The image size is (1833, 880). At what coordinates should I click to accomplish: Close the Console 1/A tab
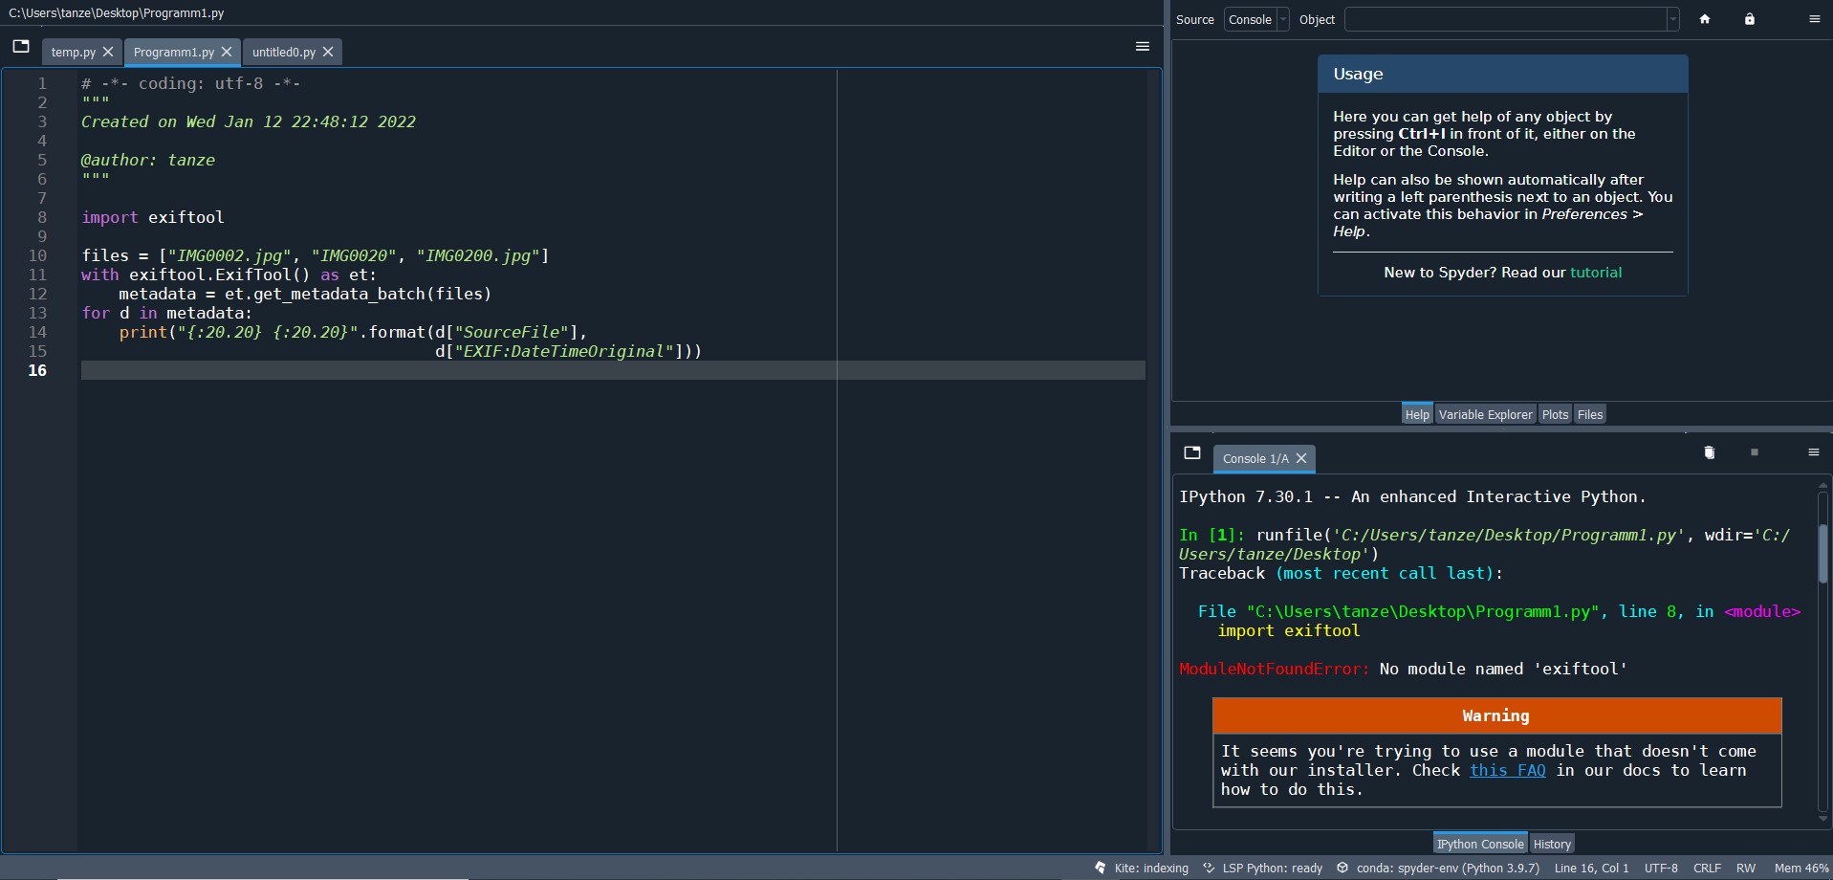pyautogui.click(x=1301, y=458)
